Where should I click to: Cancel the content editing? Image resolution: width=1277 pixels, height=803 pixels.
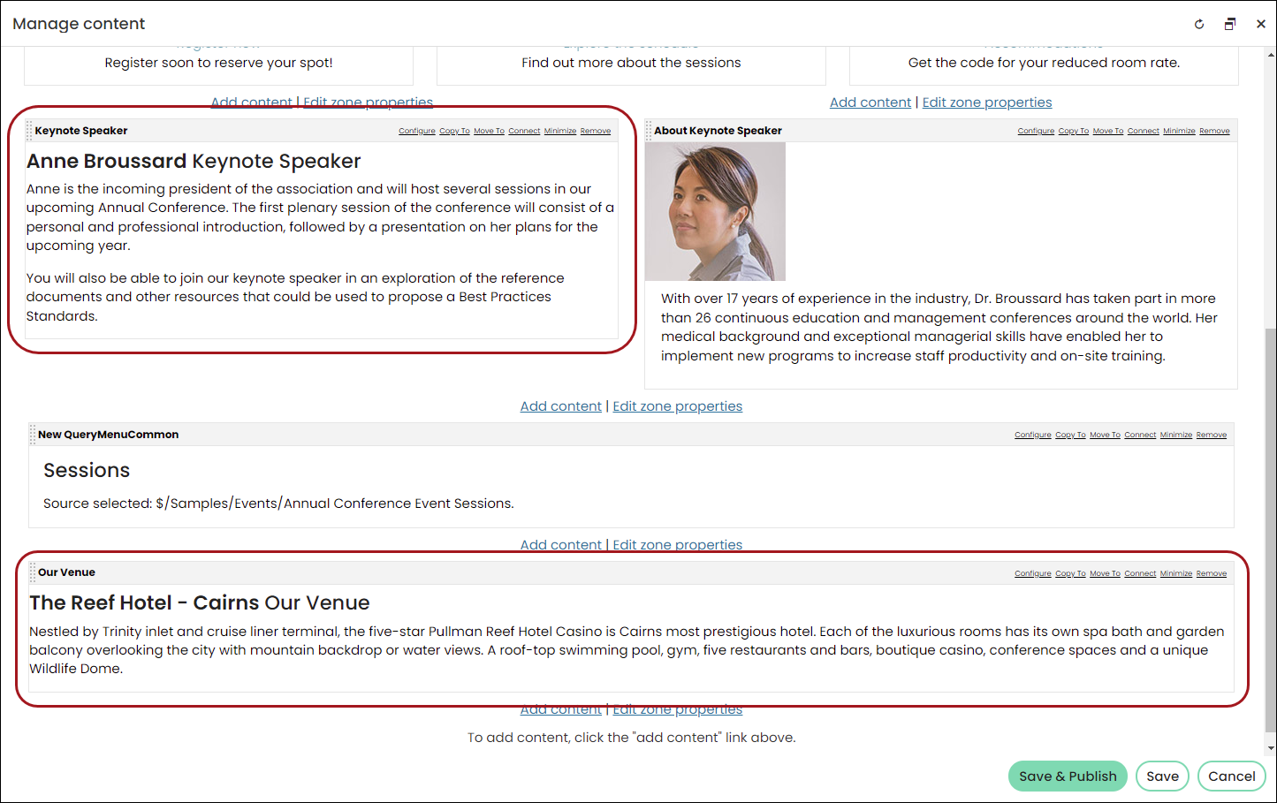coord(1232,776)
